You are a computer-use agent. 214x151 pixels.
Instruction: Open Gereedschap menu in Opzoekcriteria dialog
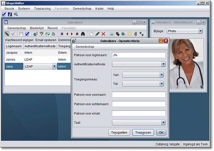(x=85, y=47)
